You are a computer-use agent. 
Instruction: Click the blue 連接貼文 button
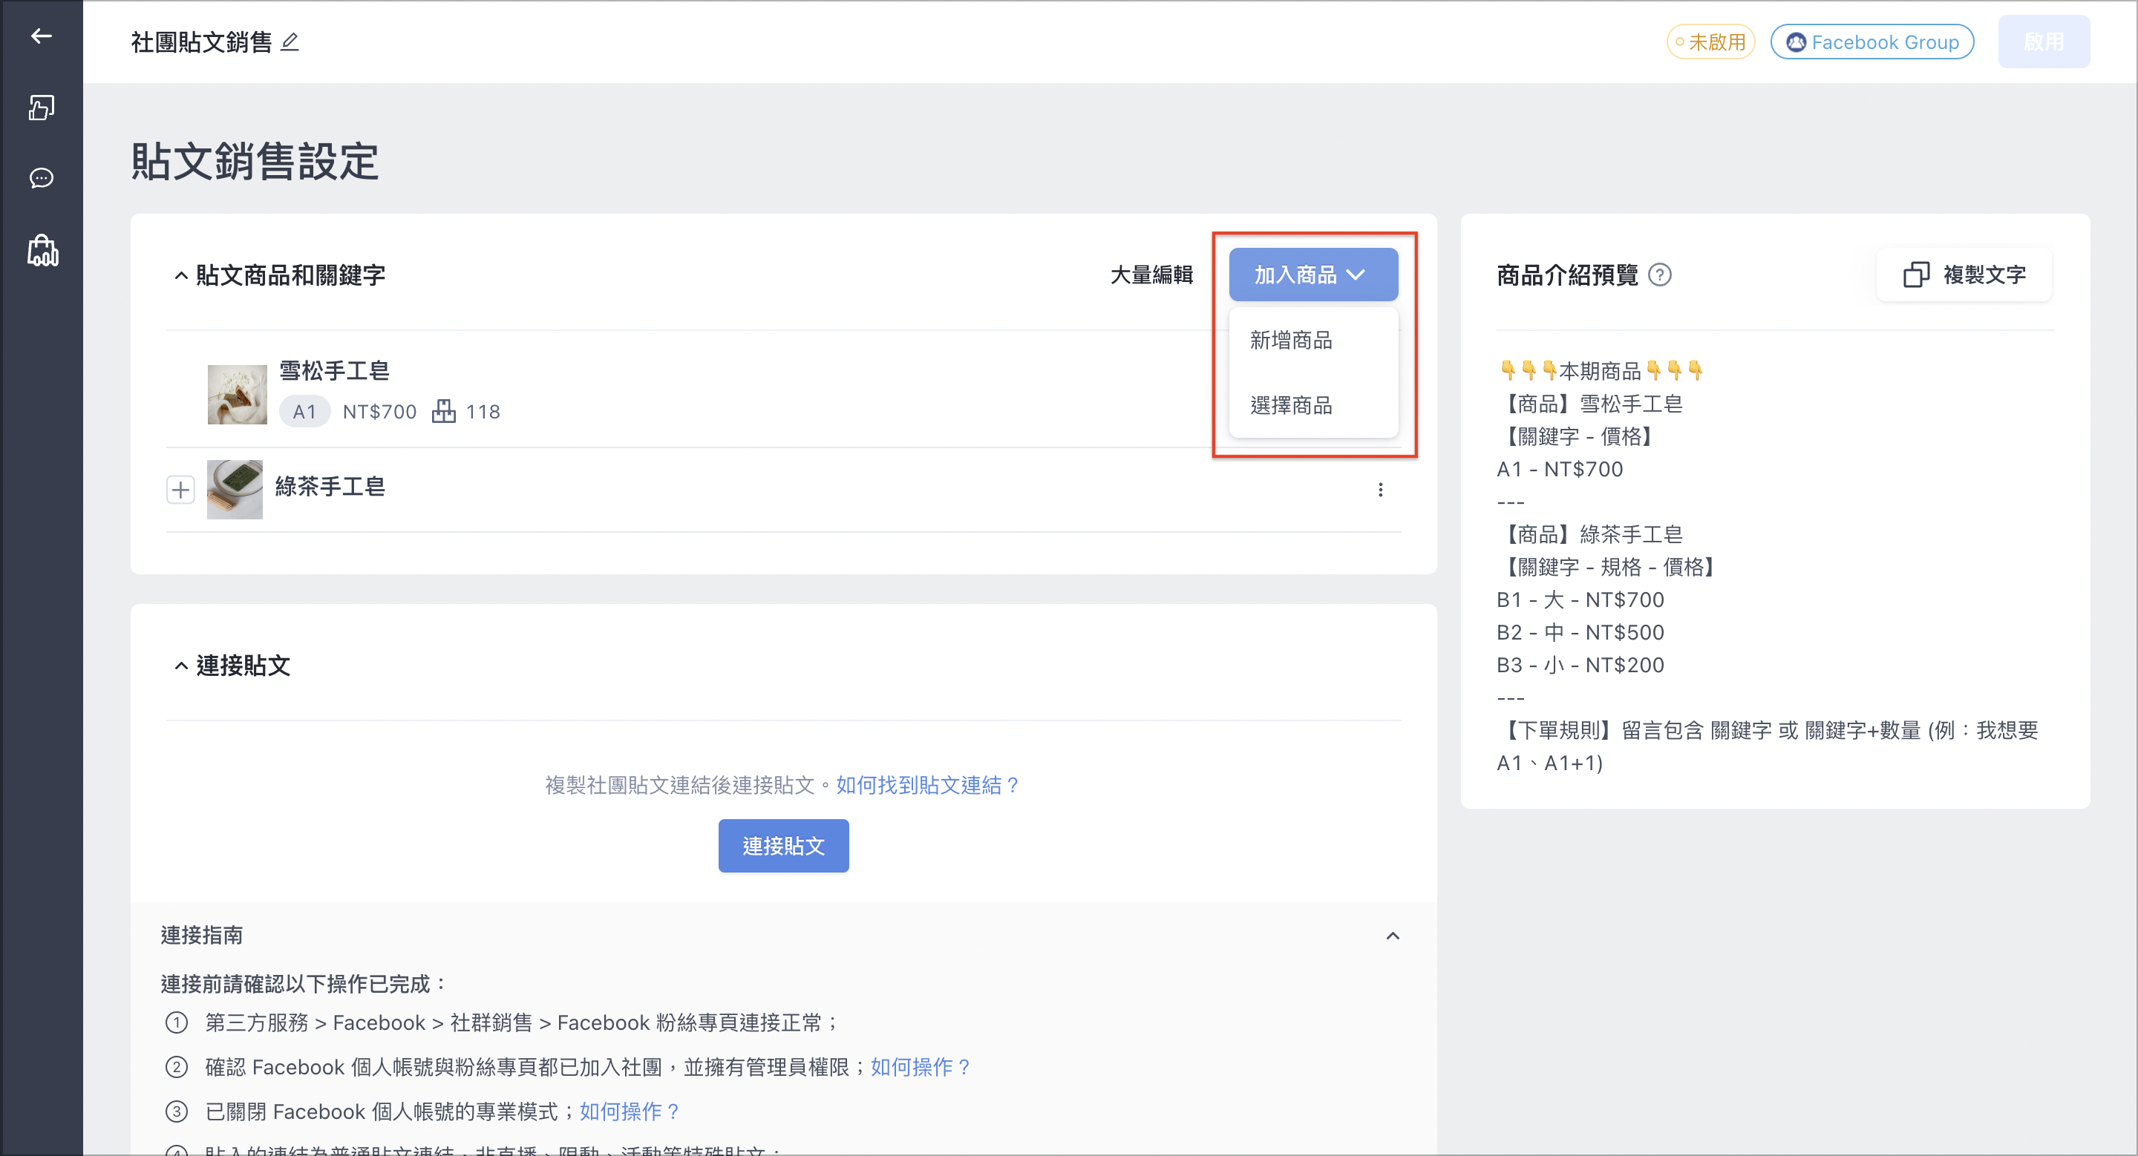783,846
